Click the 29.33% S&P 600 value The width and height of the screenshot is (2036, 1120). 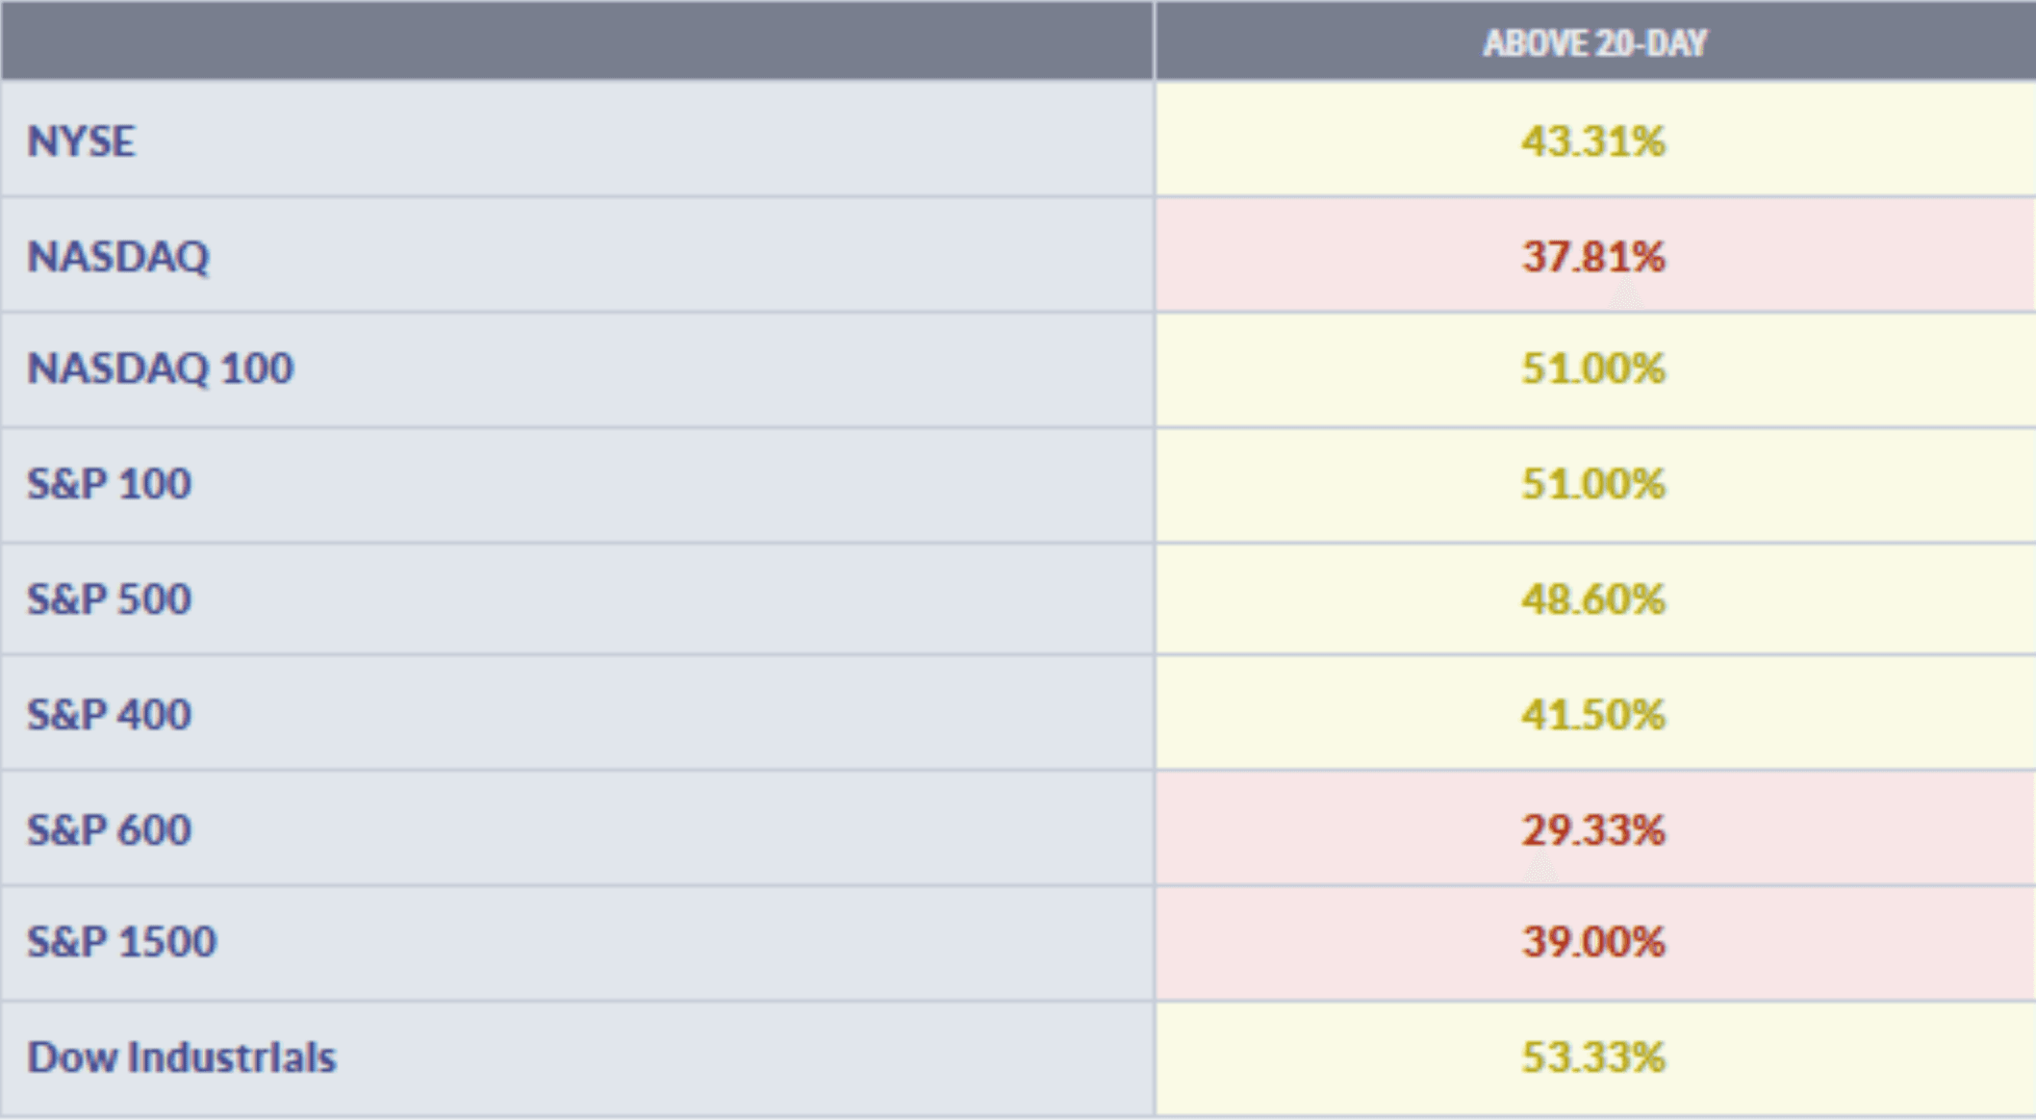1593,829
